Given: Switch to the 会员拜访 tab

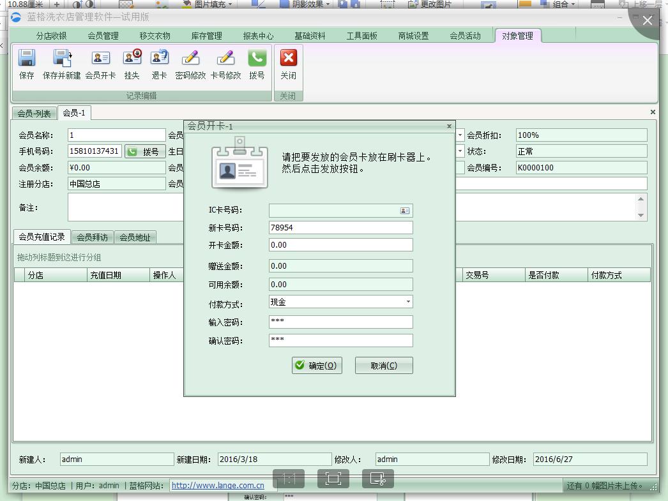Looking at the screenshot, I should (x=93, y=237).
